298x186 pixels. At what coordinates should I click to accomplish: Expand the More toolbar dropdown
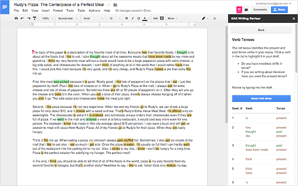pyautogui.click(x=172, y=19)
